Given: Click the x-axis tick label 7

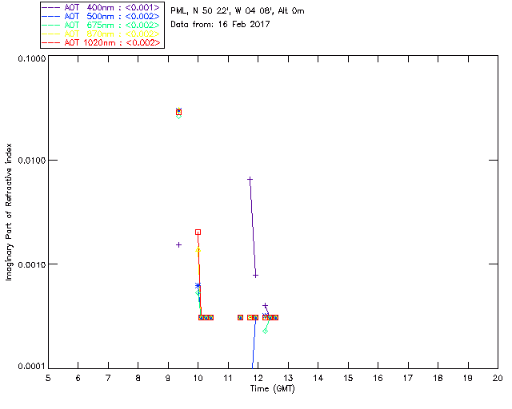Looking at the screenshot, I should click(108, 379).
